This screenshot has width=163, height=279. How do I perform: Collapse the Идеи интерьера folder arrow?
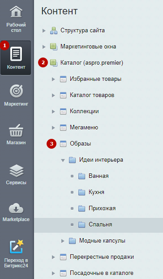click(x=63, y=160)
